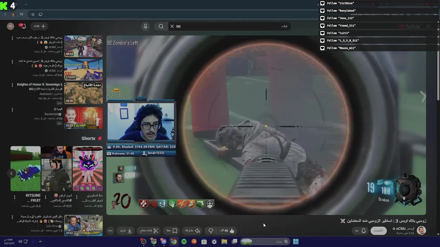Open options menu for the 48:24 video
The image size is (440, 247).
point(12,38)
